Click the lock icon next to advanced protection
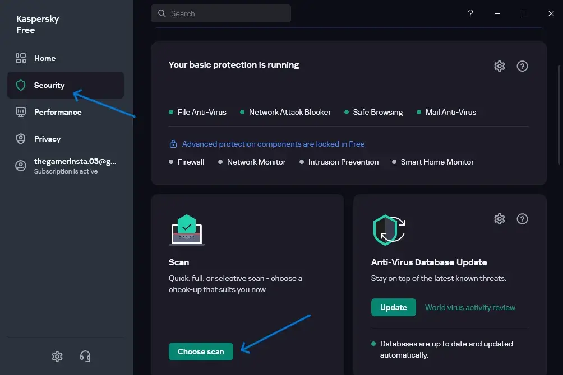The width and height of the screenshot is (563, 375). [x=173, y=143]
